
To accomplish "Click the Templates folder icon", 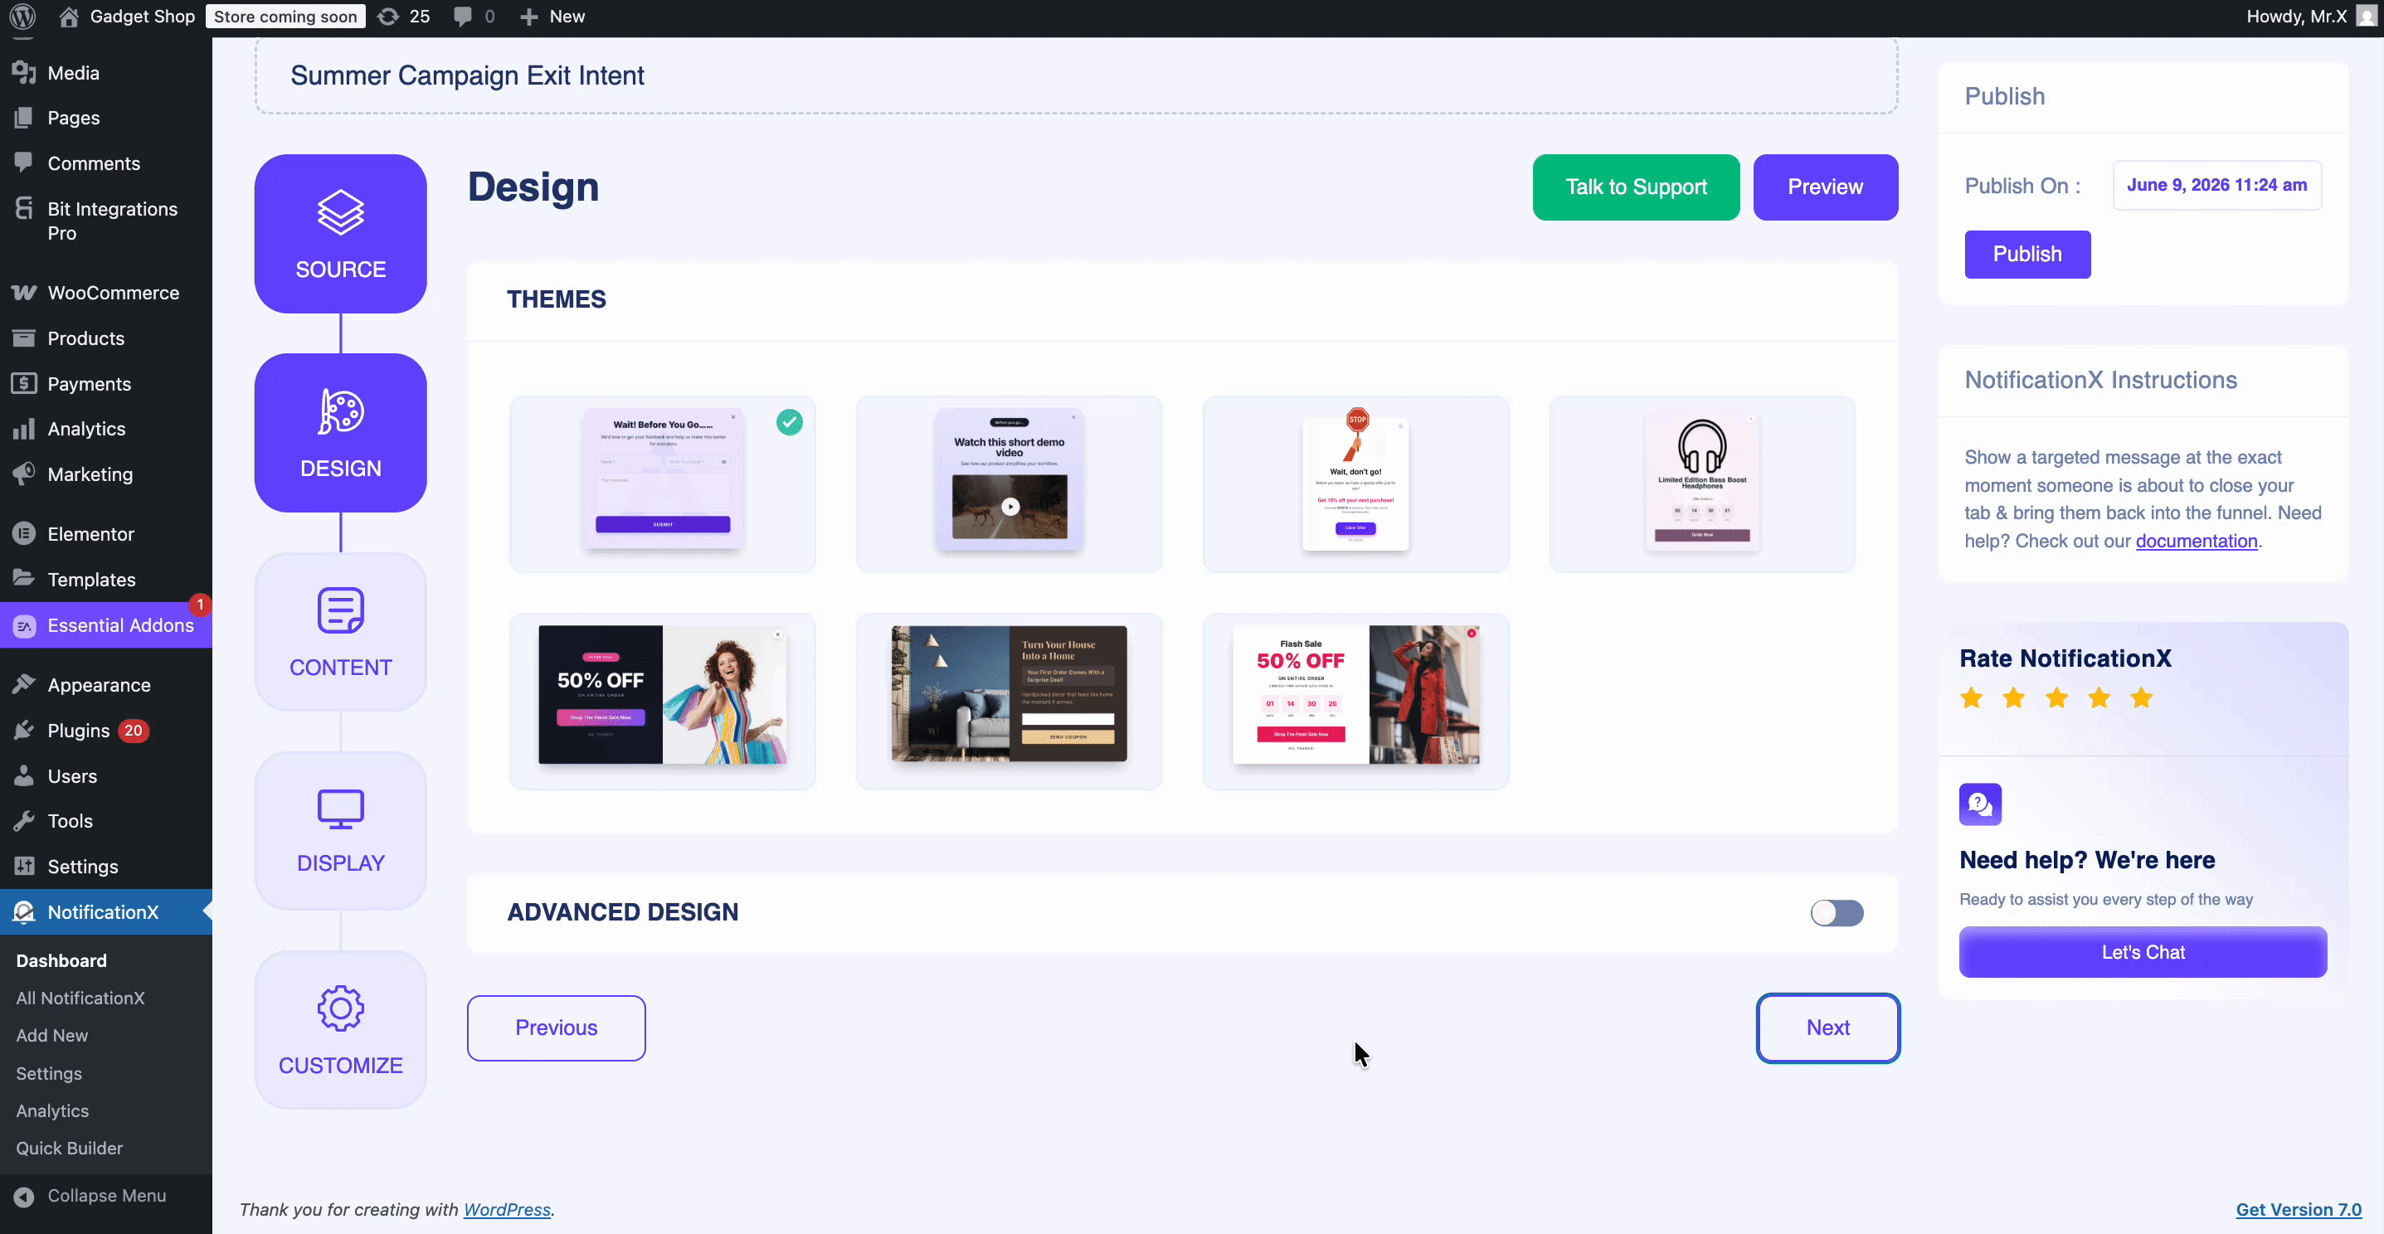I will pos(24,579).
